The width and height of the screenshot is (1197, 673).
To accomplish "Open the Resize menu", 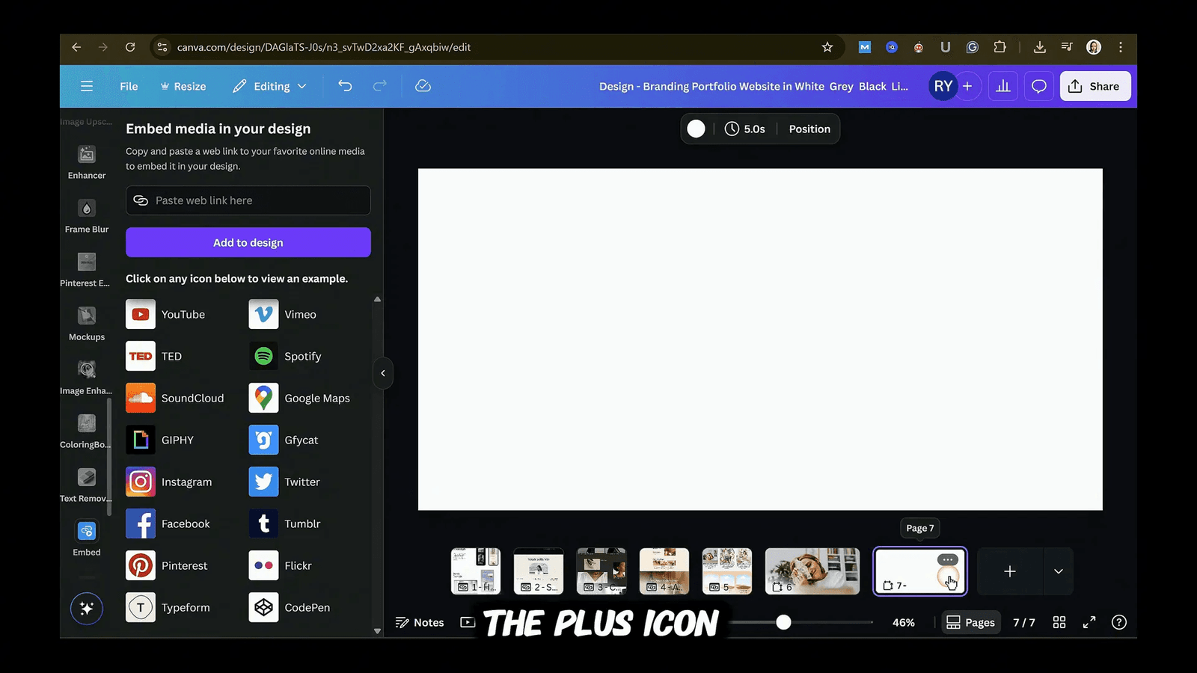I will (183, 86).
